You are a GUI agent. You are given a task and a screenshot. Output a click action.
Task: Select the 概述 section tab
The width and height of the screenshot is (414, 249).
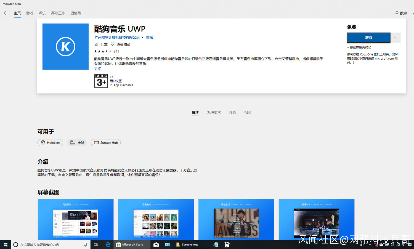coord(195,113)
